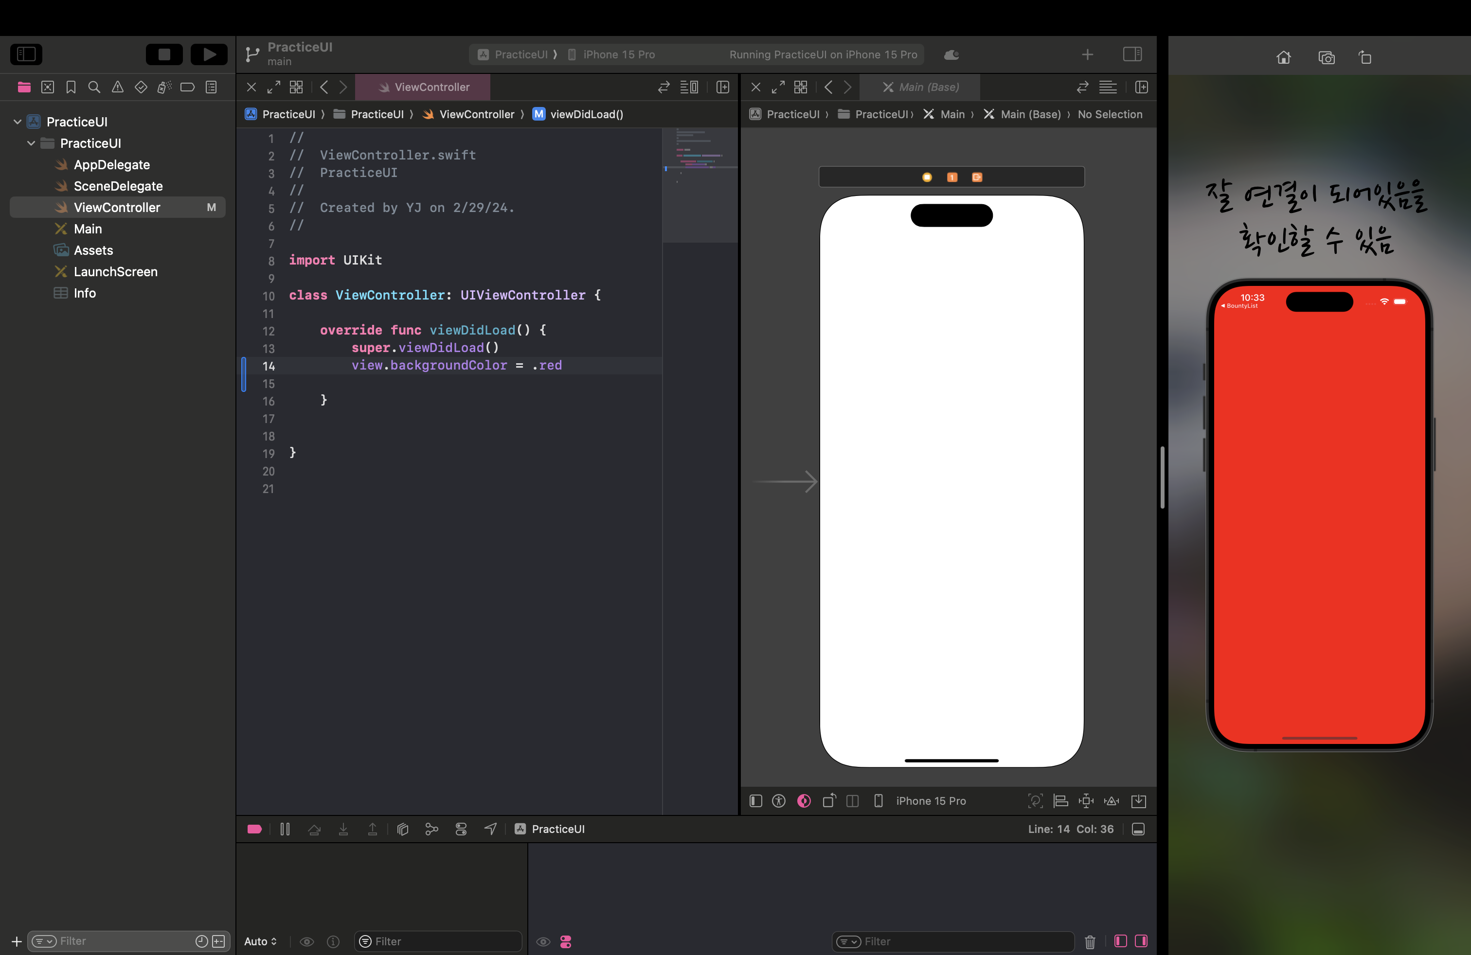1471x955 pixels.
Task: Open the SceneDelegate file
Action: pos(118,186)
